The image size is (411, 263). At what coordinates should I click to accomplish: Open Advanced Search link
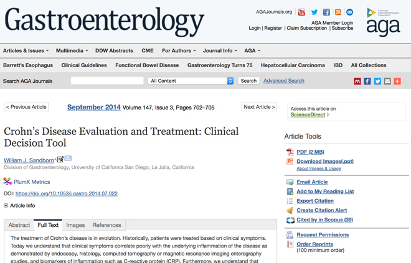(x=284, y=81)
